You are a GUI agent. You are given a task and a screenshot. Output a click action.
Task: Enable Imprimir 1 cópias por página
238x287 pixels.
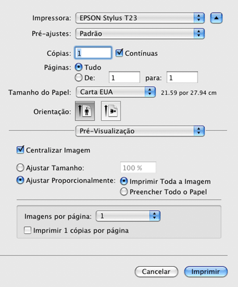27,230
